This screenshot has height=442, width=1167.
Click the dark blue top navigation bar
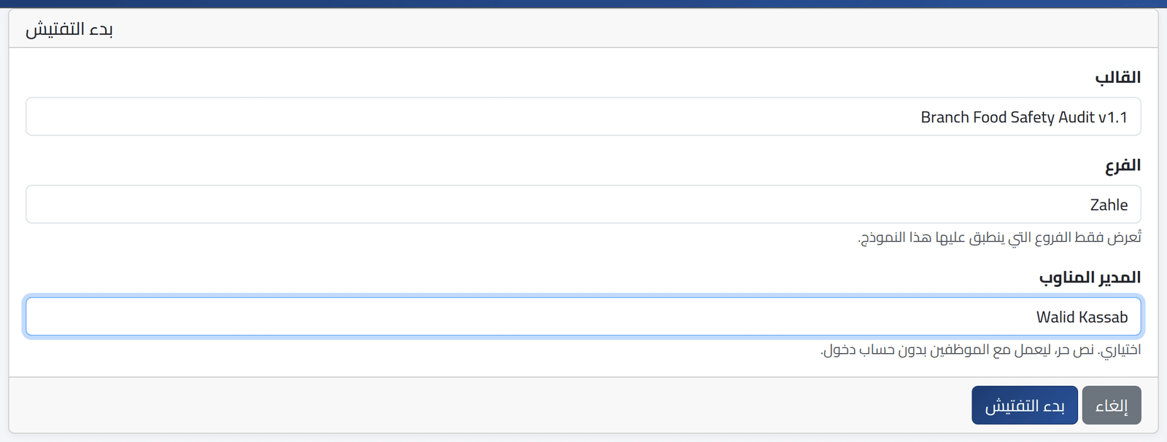(583, 4)
